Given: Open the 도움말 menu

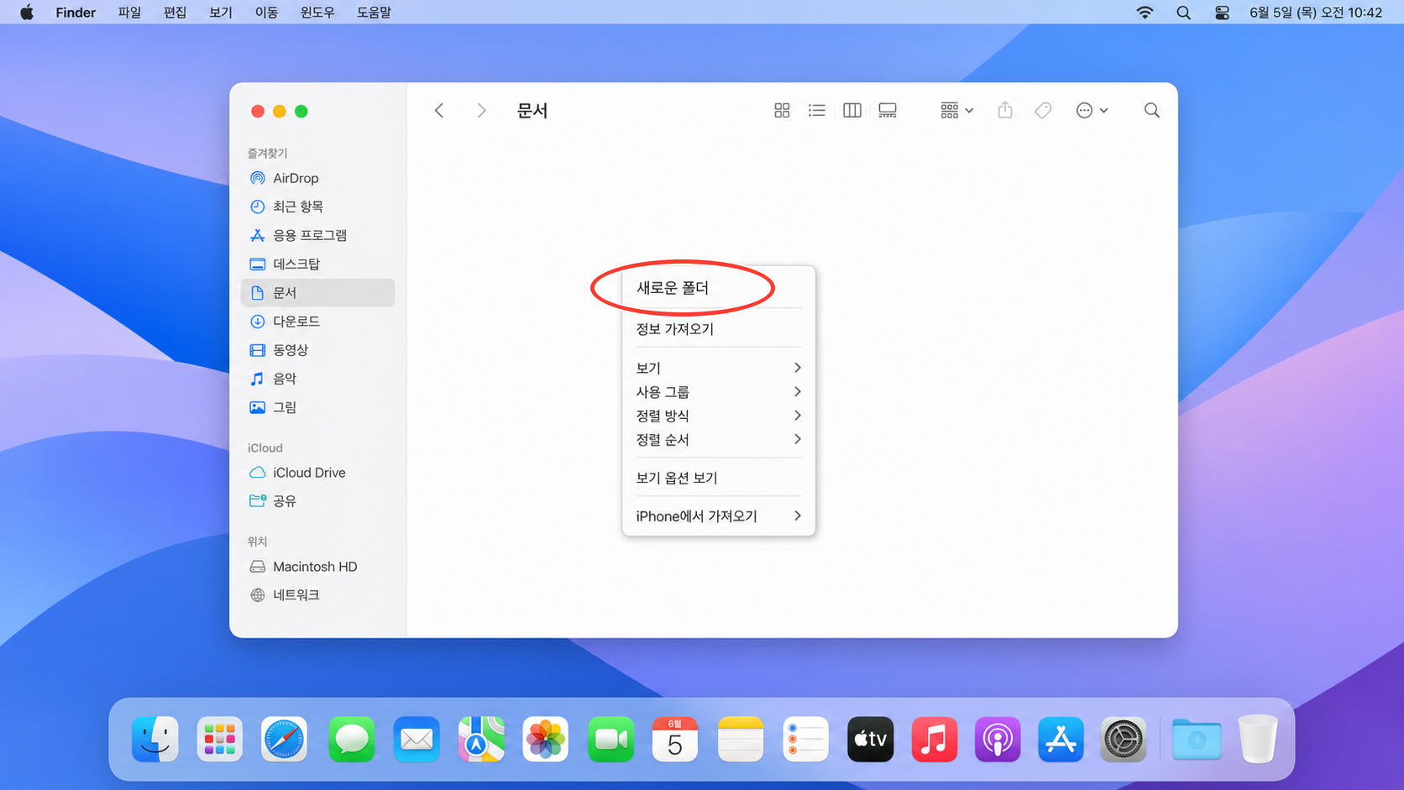Looking at the screenshot, I should 374,12.
